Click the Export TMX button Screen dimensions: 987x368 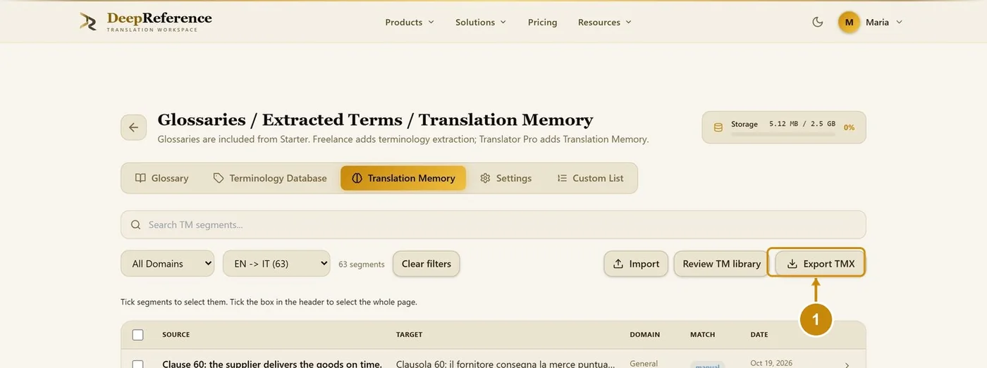point(820,264)
